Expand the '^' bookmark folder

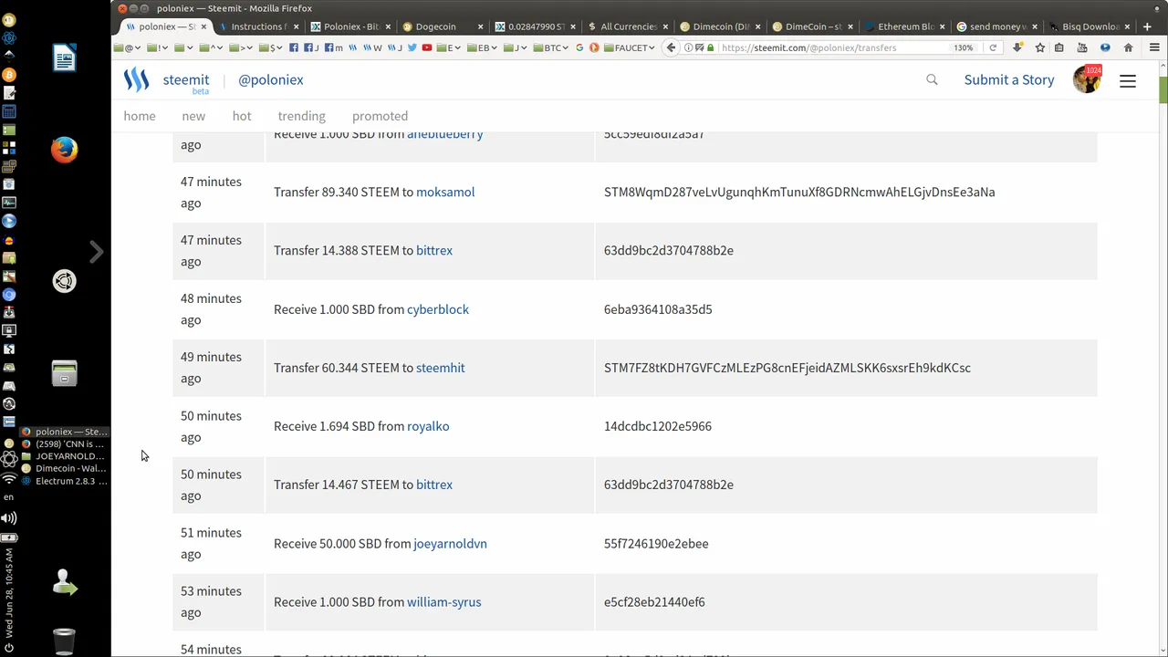point(211,47)
